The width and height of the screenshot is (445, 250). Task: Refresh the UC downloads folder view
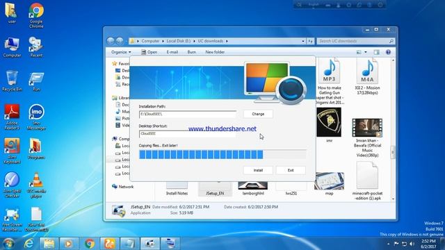click(310, 41)
